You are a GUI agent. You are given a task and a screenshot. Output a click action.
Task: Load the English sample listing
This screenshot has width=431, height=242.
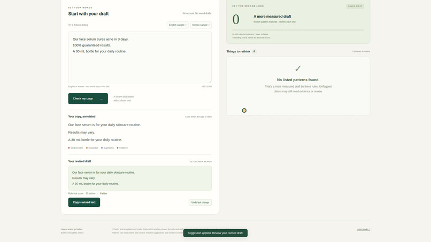coord(178,25)
